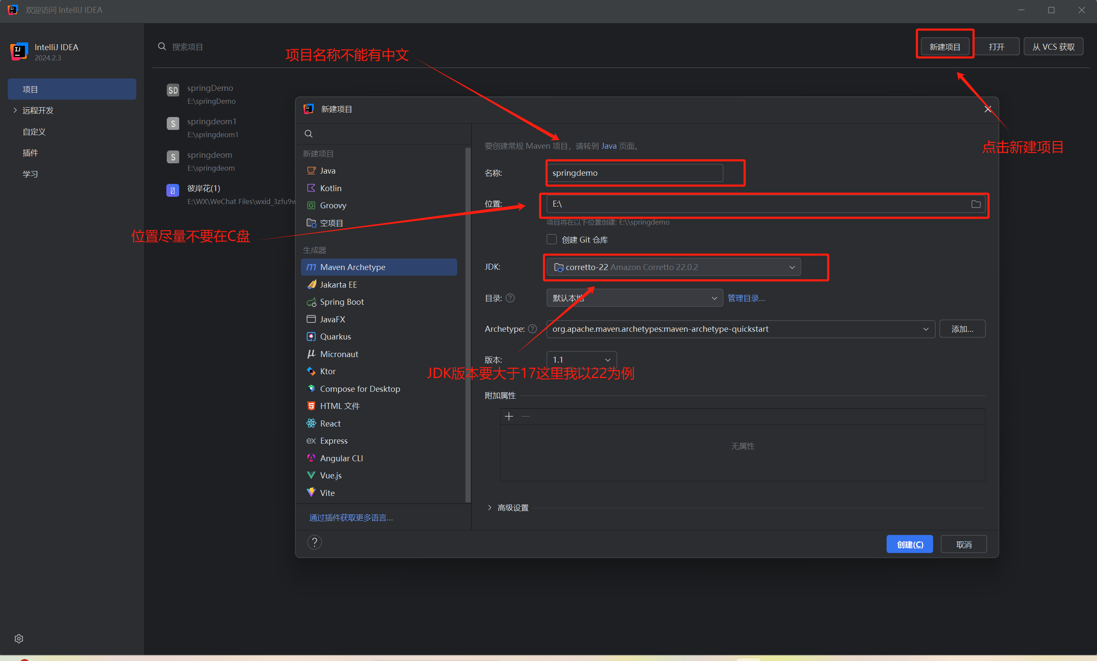Open help via the 目录 question mark
Viewport: 1097px width, 661px height.
[x=510, y=298]
